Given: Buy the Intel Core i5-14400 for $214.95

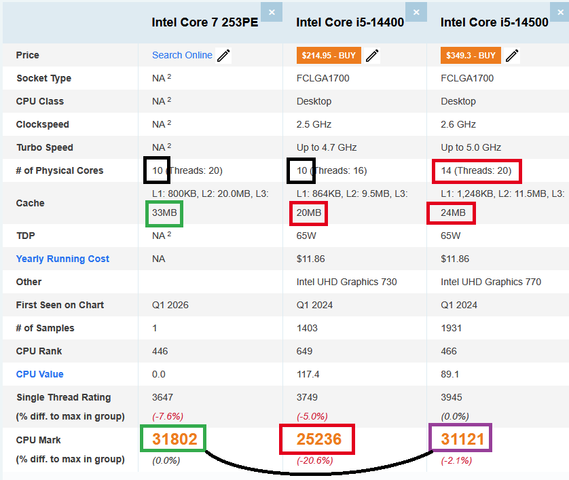Looking at the screenshot, I should 329,55.
